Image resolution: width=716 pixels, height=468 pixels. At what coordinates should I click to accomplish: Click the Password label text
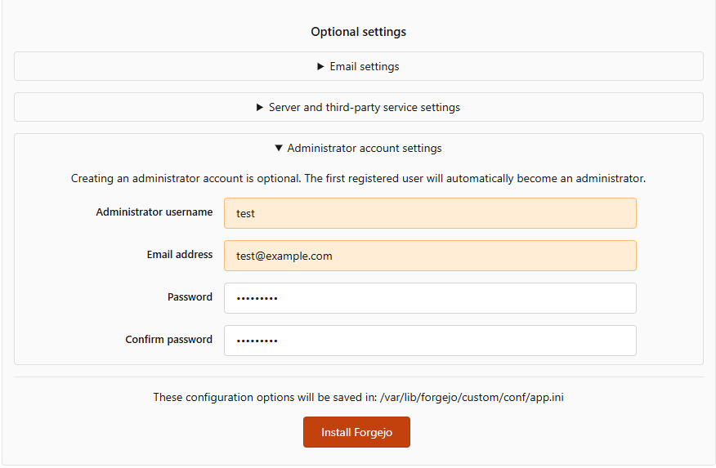point(190,297)
